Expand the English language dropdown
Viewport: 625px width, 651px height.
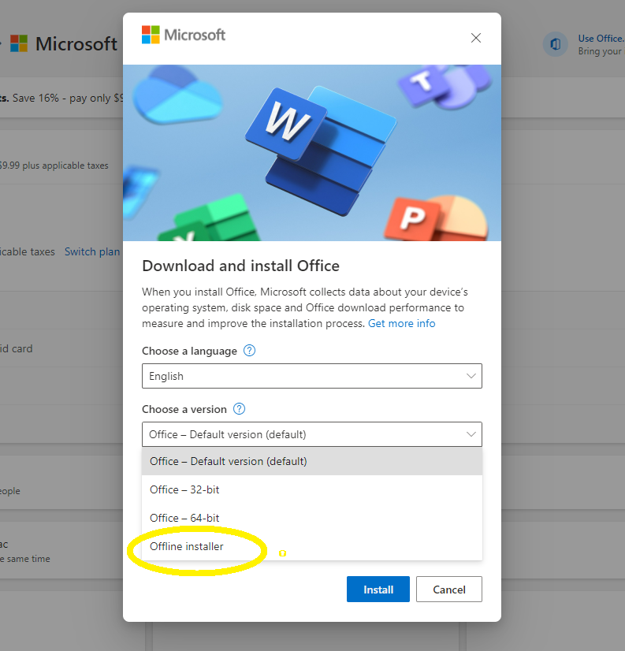(x=312, y=376)
